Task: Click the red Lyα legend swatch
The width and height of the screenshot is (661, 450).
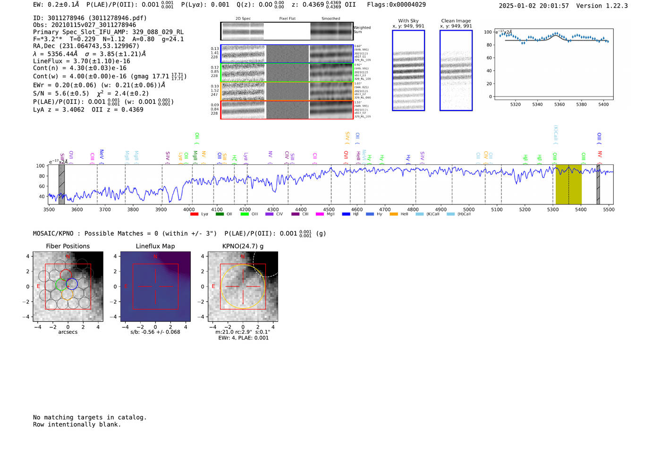Action: point(194,214)
